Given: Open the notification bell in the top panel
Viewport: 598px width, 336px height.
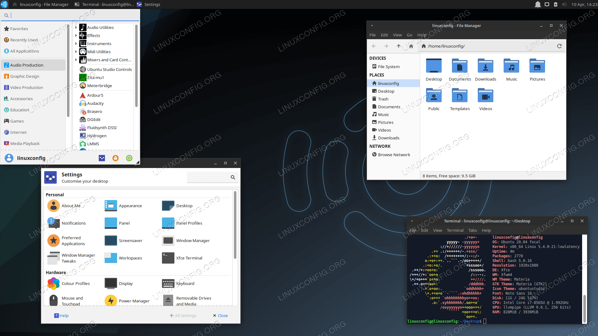Looking at the screenshot, I should pyautogui.click(x=538, y=4).
